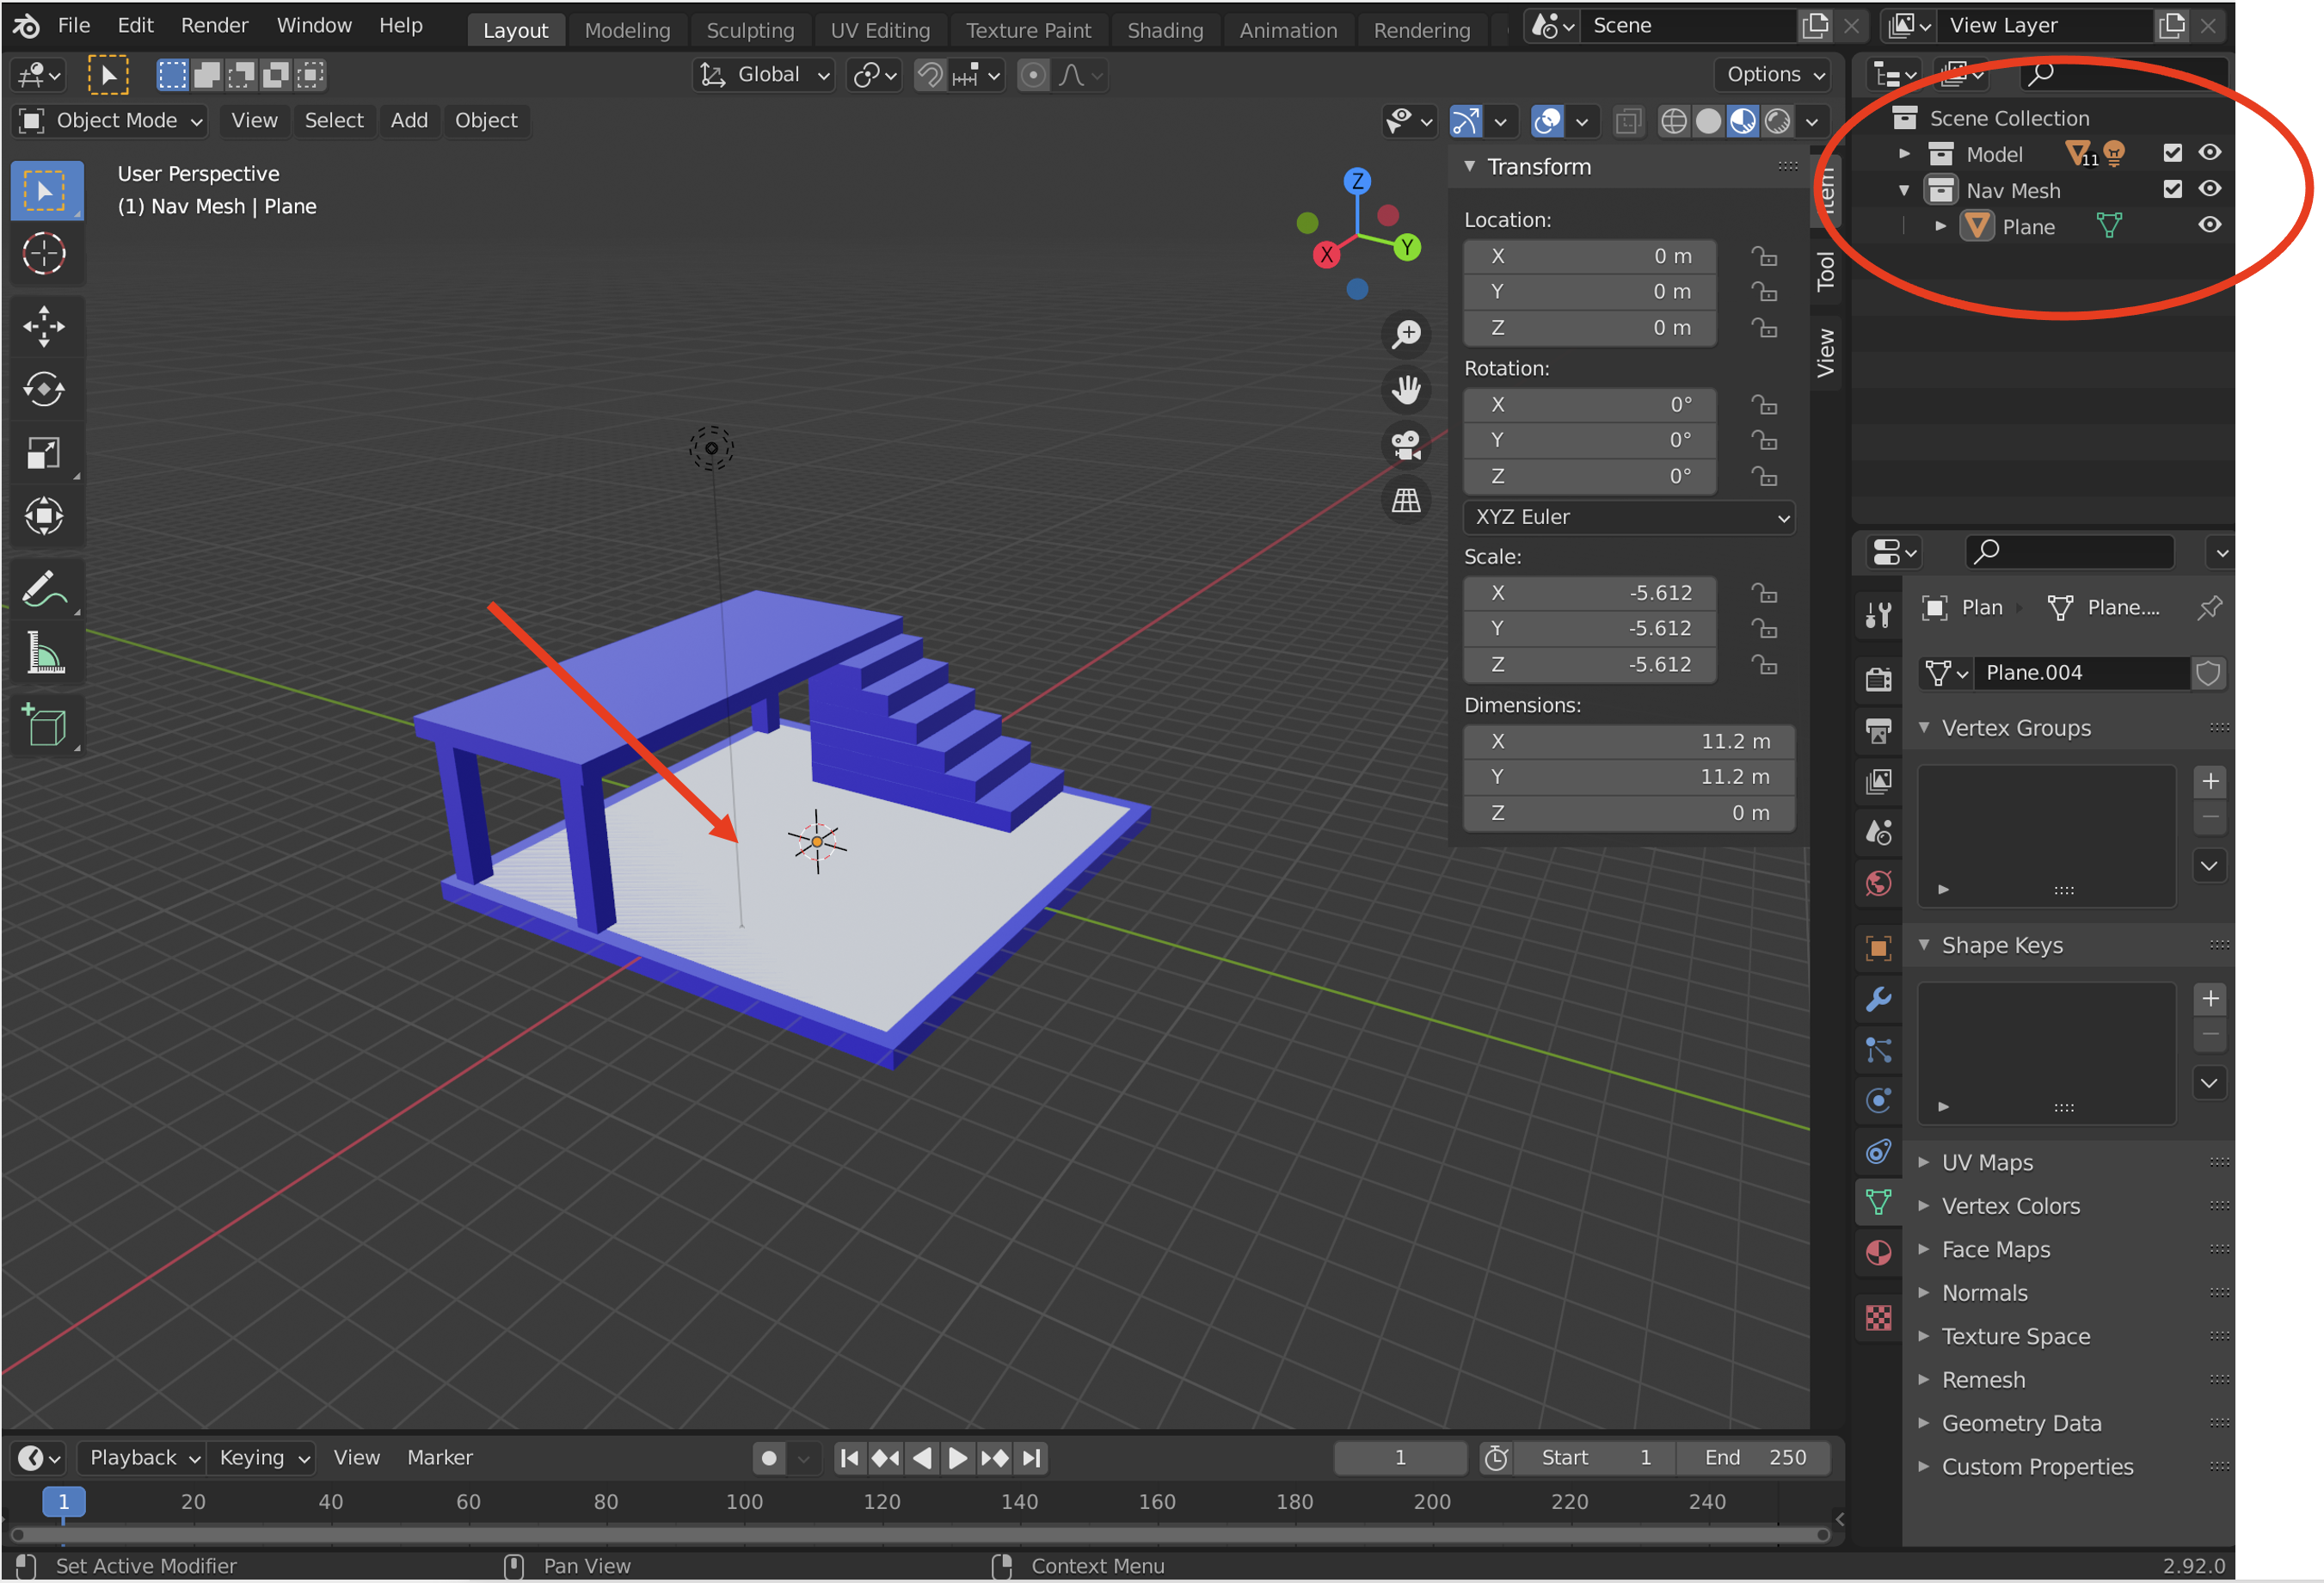This screenshot has height=1583, width=2324.
Task: Open Global transform orientation dropdown
Action: [x=764, y=75]
